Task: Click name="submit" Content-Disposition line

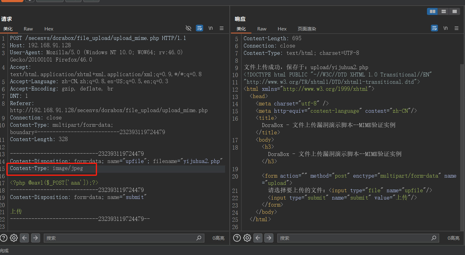Action: 78,197
